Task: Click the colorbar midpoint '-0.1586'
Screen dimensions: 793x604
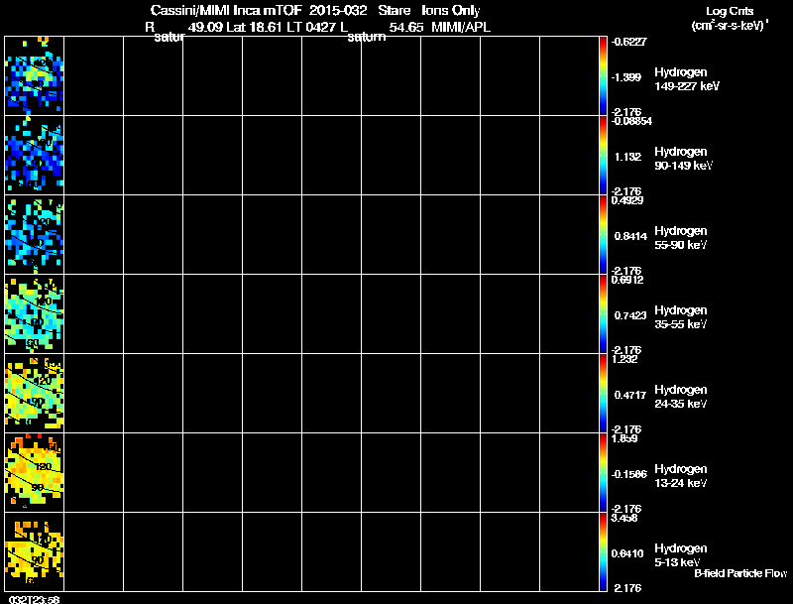Action: pyautogui.click(x=629, y=474)
